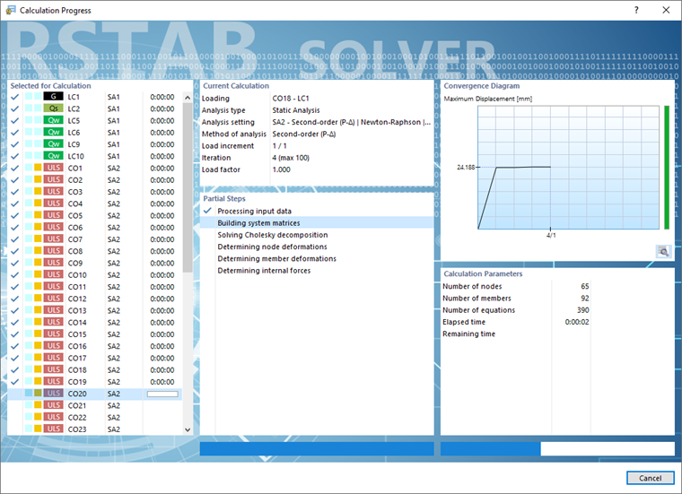Click the green convergence indicator bar
This screenshot has width=682, height=494.
[x=667, y=168]
